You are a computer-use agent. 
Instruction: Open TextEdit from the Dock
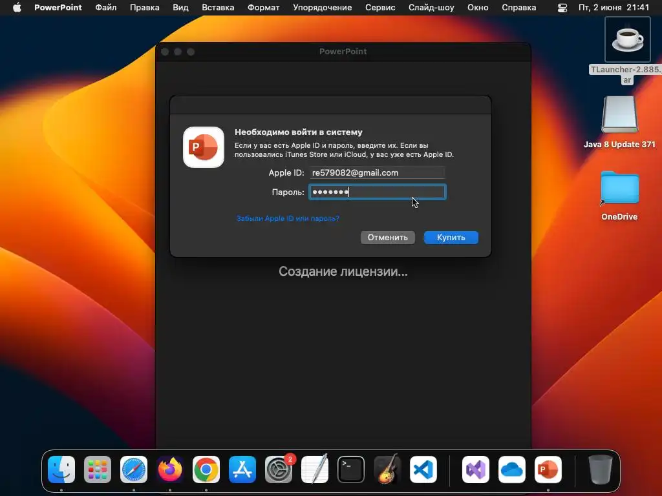(315, 469)
